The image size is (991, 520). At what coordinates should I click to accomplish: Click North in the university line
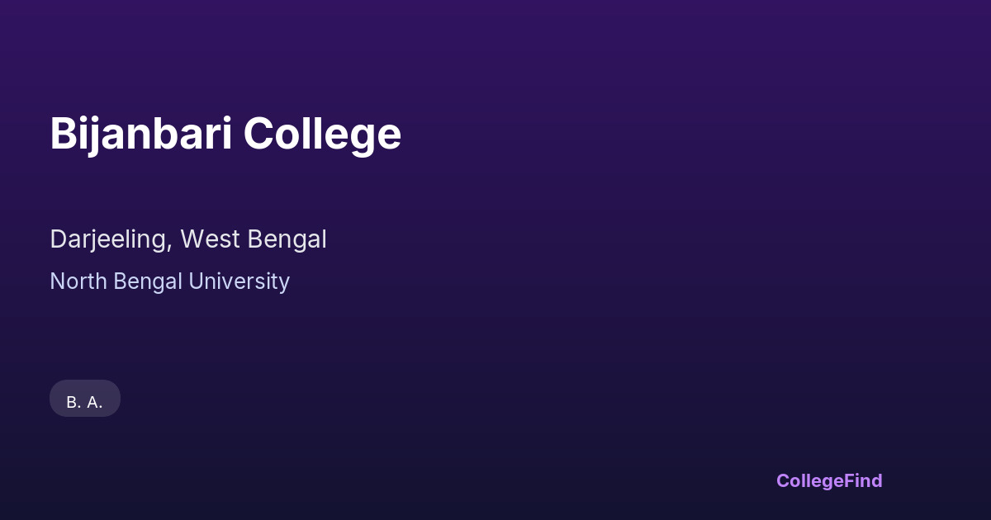tap(78, 281)
